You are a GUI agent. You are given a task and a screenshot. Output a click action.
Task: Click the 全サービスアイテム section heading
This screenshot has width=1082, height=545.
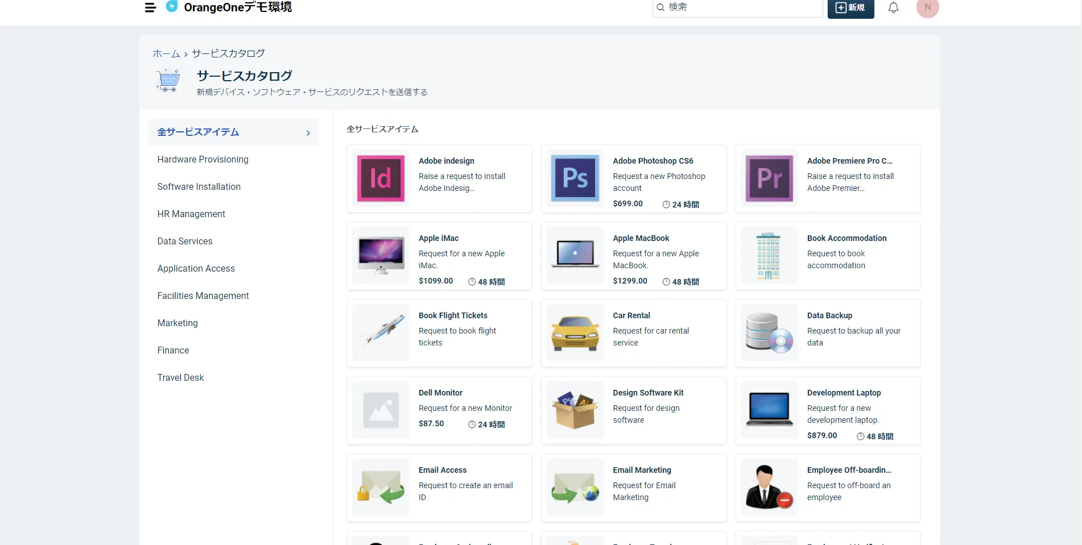(x=382, y=130)
